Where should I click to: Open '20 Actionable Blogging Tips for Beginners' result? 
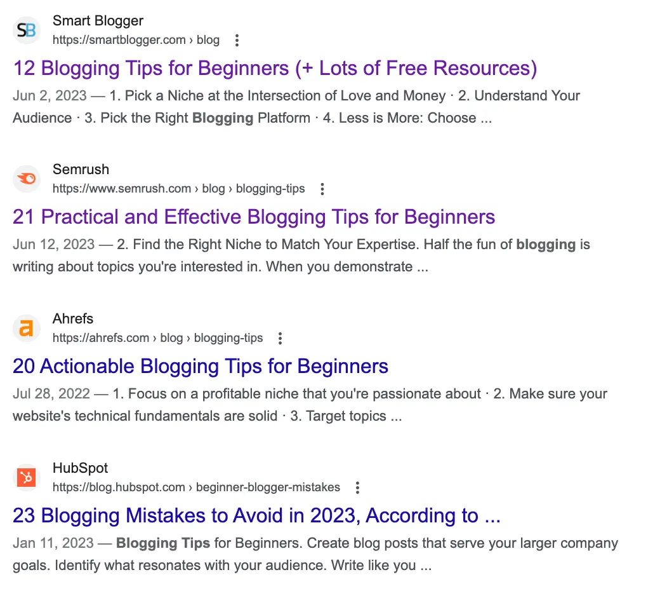[x=201, y=366]
